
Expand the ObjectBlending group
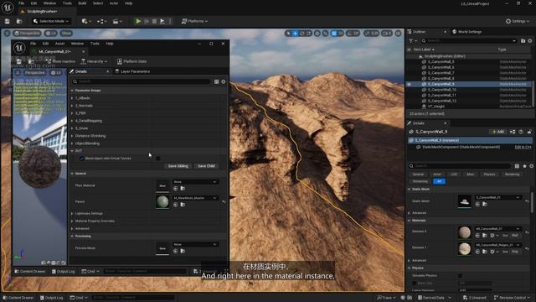coord(72,143)
